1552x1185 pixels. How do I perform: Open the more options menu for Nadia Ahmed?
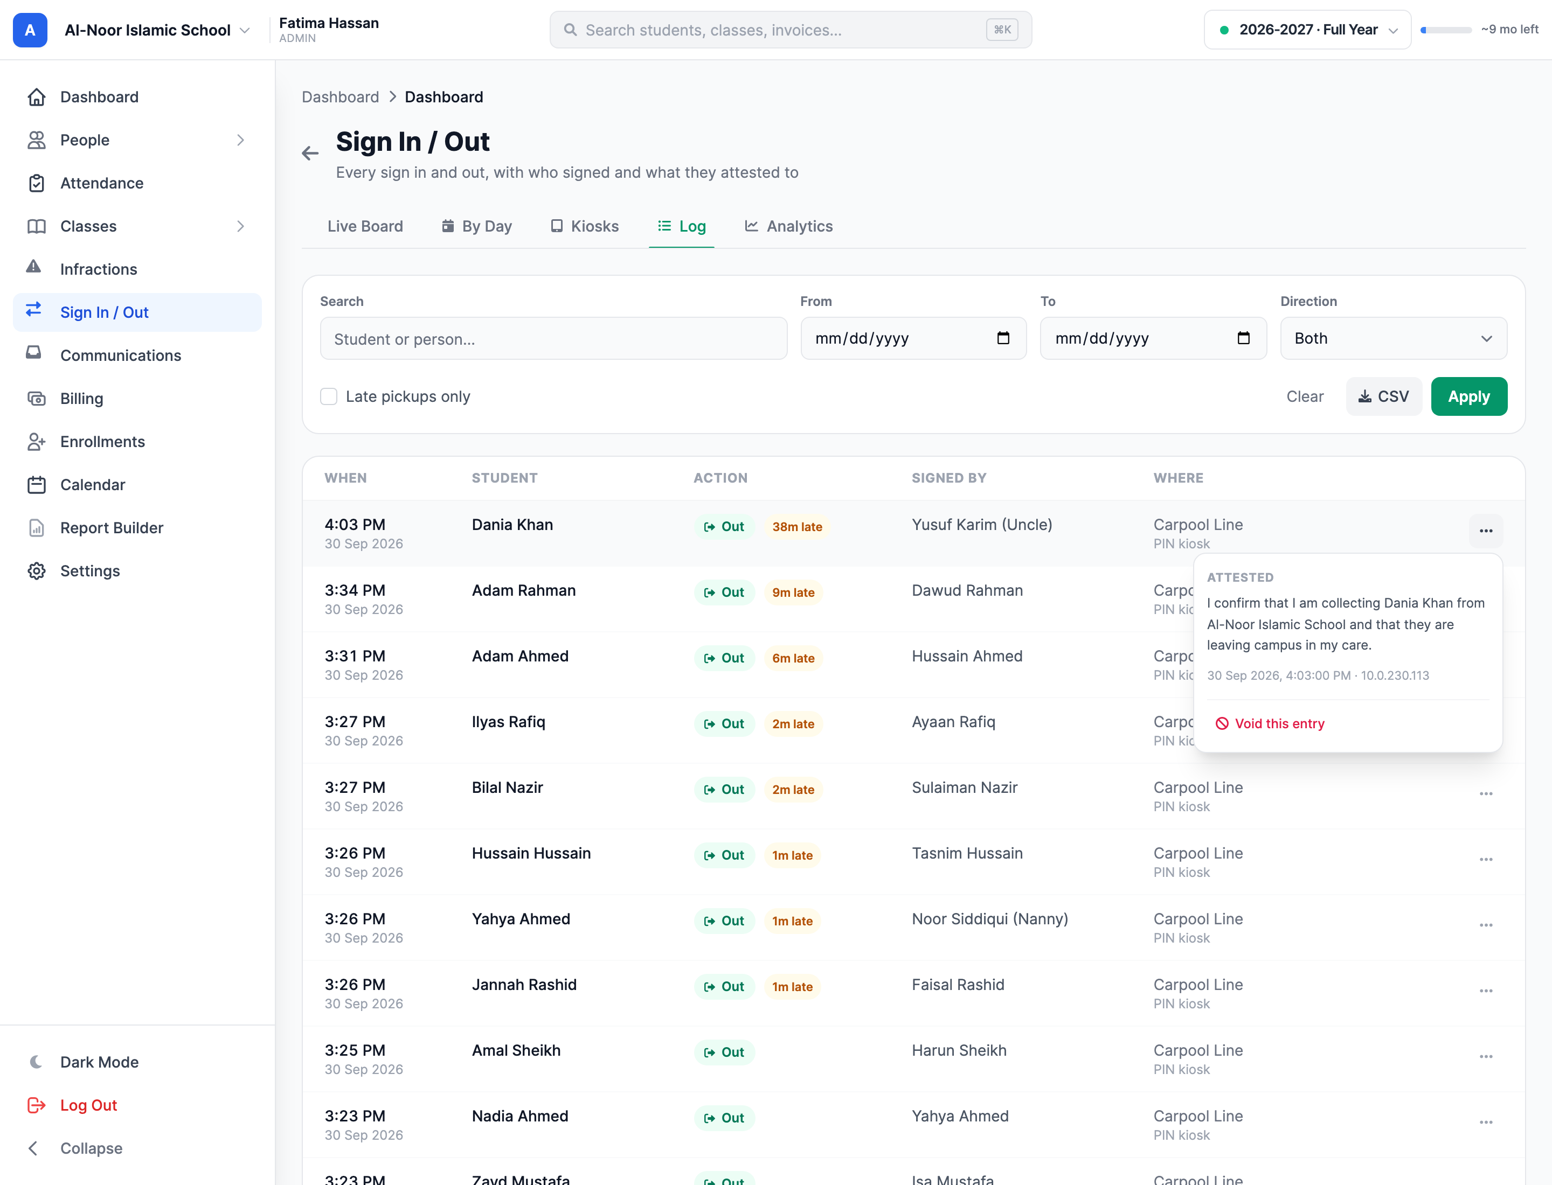(1486, 1122)
